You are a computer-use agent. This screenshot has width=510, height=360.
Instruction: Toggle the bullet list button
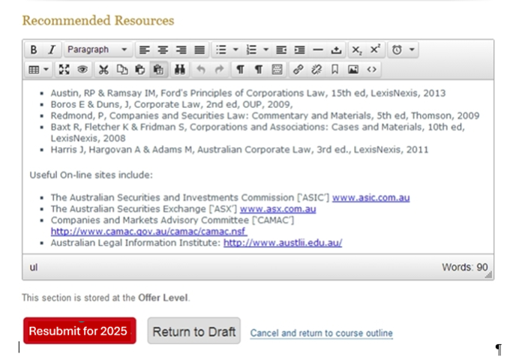pos(221,49)
